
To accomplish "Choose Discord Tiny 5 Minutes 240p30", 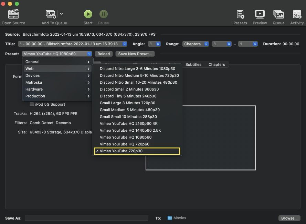I will [137, 96].
